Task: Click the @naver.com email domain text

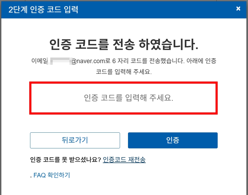Action: [88, 61]
